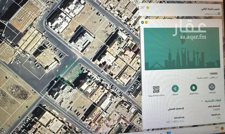Open the QR code (رمز الاستجابة السريعة) icon
The image size is (225, 134).
coord(156,89)
